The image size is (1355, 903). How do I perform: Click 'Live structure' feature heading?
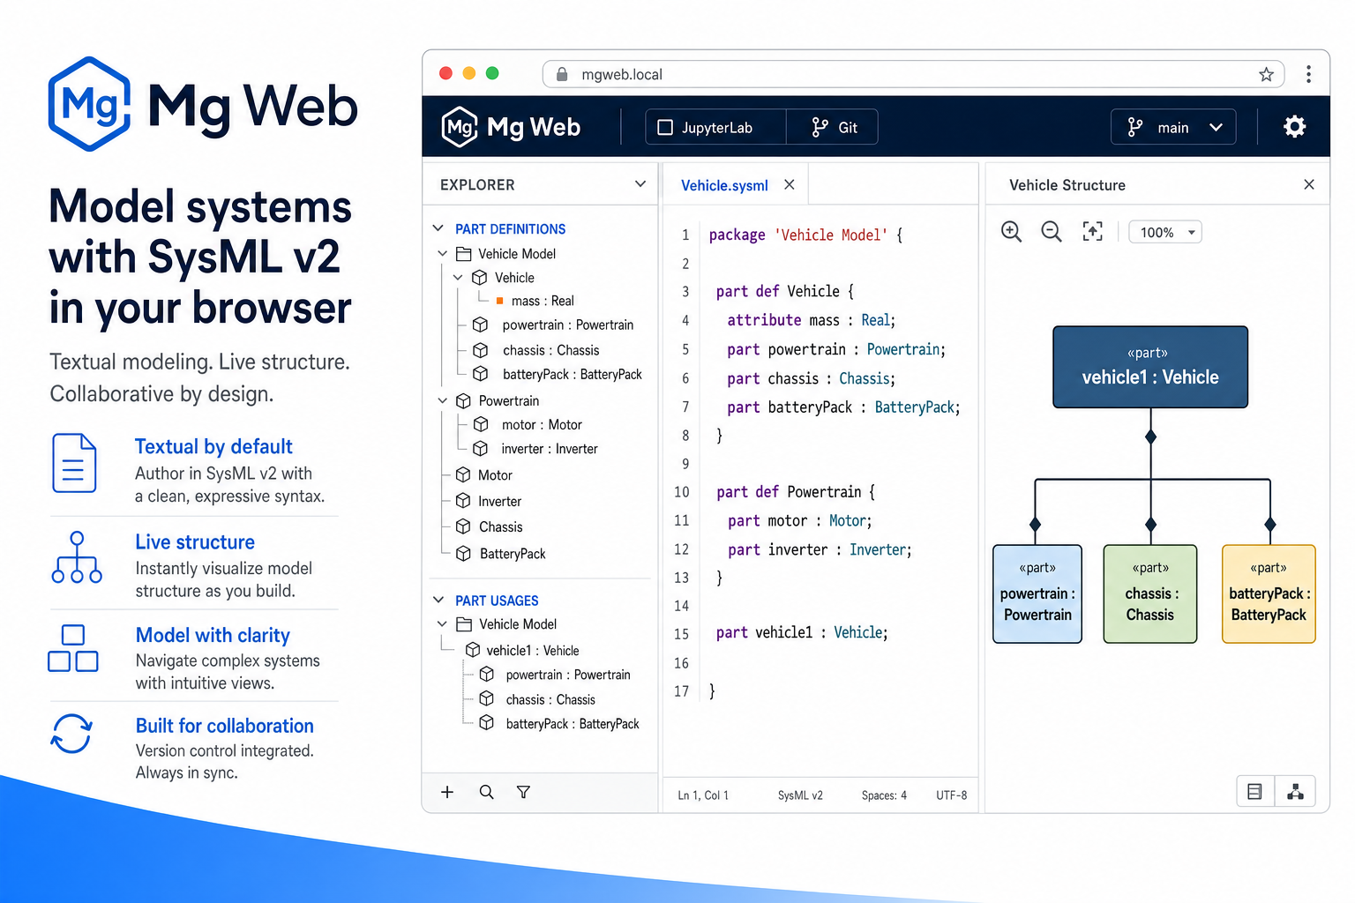195,541
